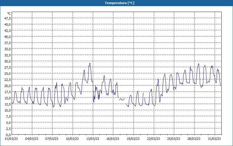Select the 0,0 y-axis value
This screenshot has height=146, width=233.
[x=8, y=135]
